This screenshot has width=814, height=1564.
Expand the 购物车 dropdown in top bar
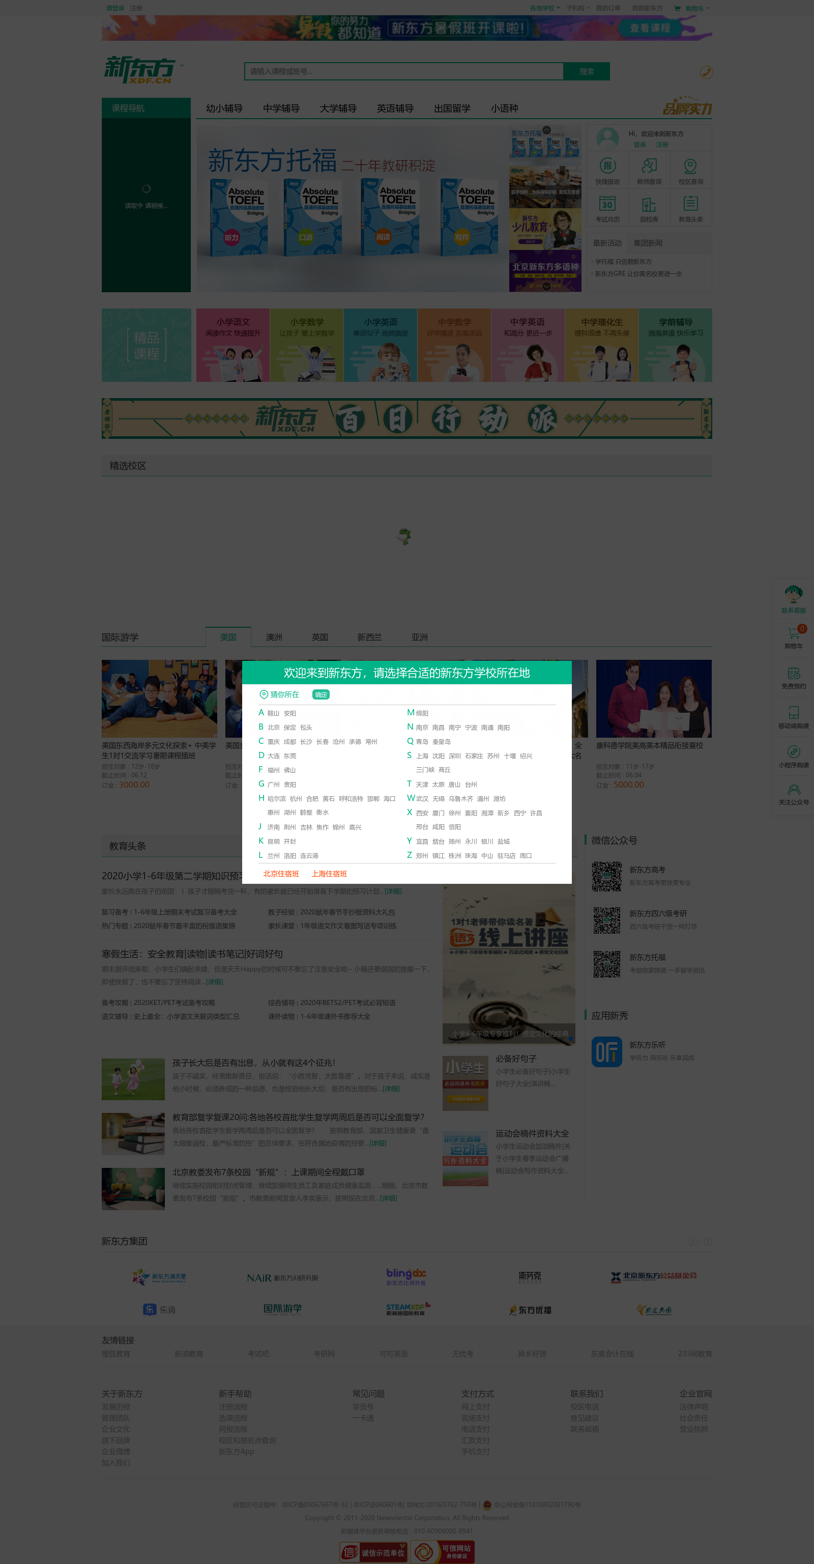pos(697,8)
